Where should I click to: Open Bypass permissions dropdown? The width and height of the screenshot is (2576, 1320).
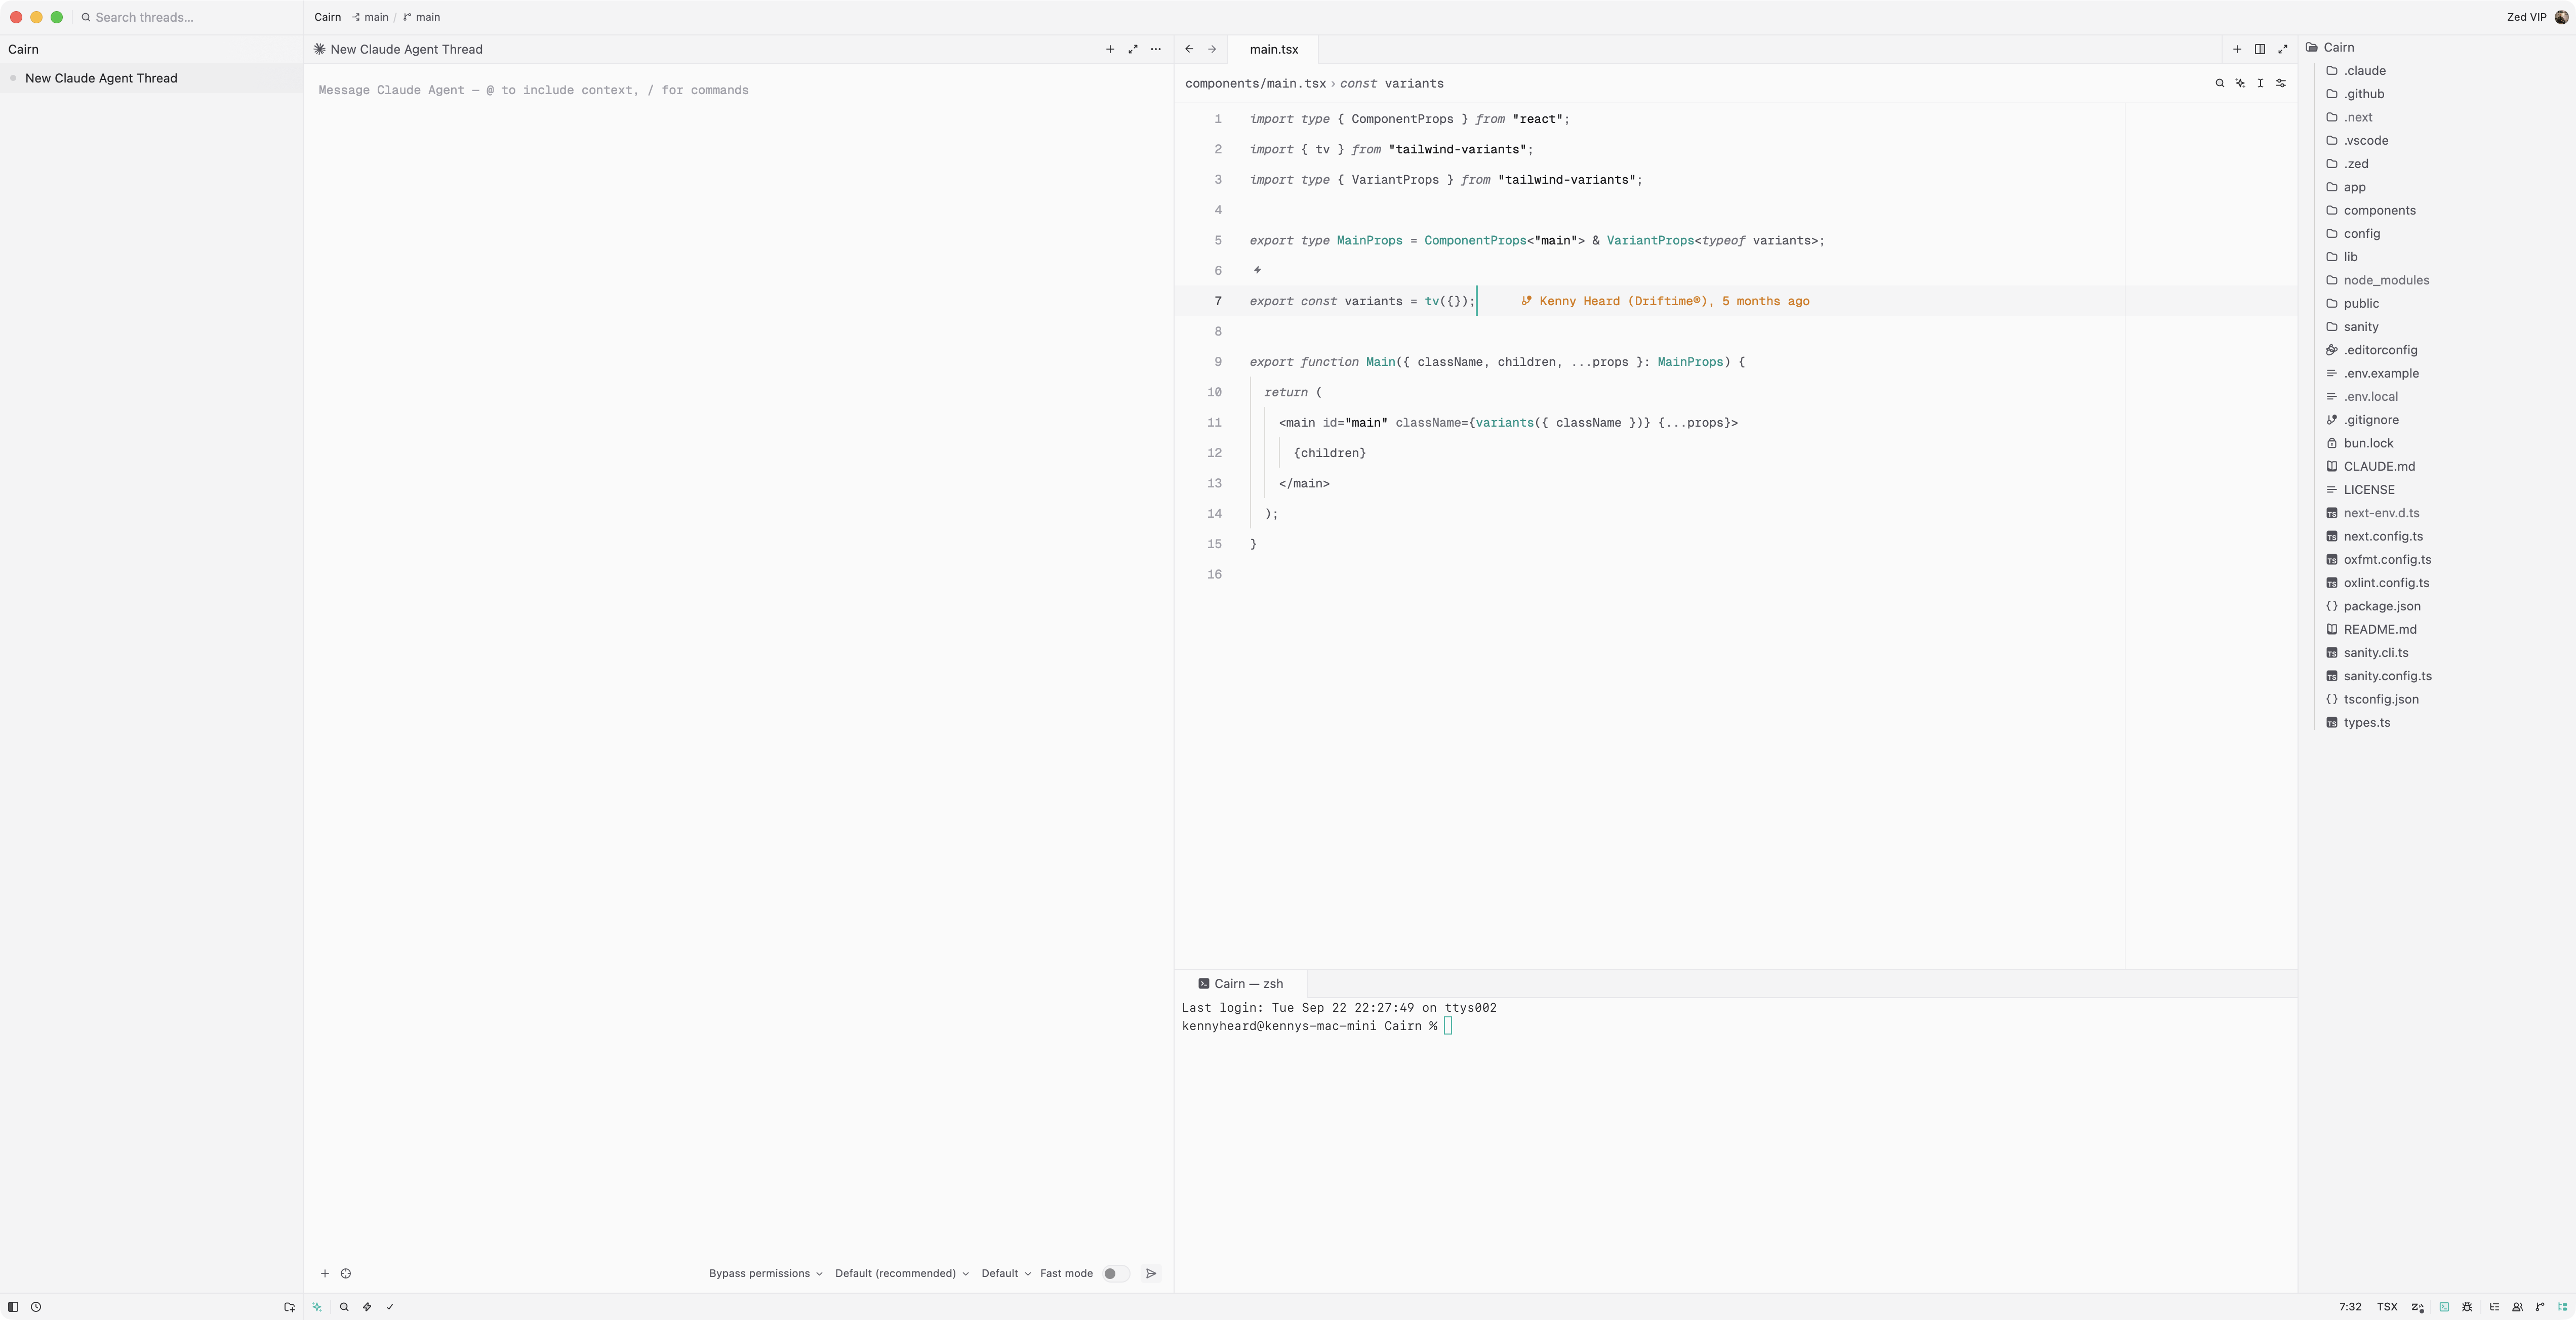tap(766, 1273)
